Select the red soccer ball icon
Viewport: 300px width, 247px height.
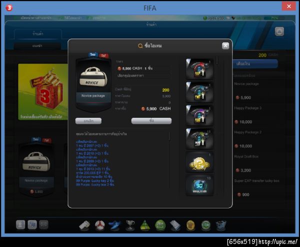[x=99, y=225]
